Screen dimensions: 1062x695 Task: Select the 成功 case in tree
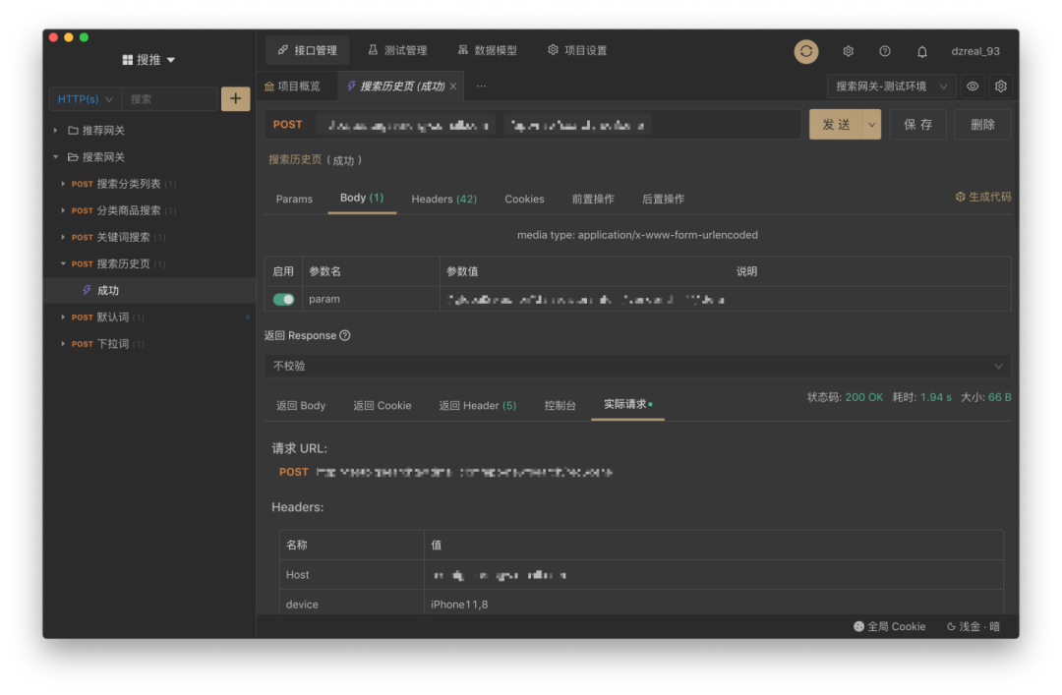tap(149, 291)
